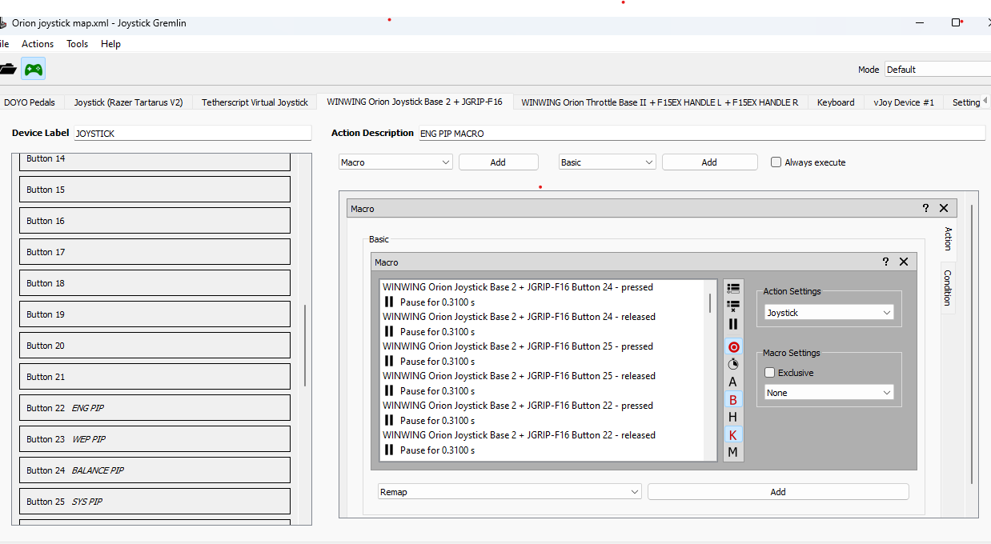Click Add next to the Macro dropdown
The image size is (991, 544).
498,162
